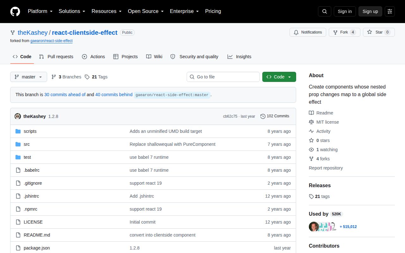
Task: Open 21 tags under Releases
Action: [x=319, y=196]
